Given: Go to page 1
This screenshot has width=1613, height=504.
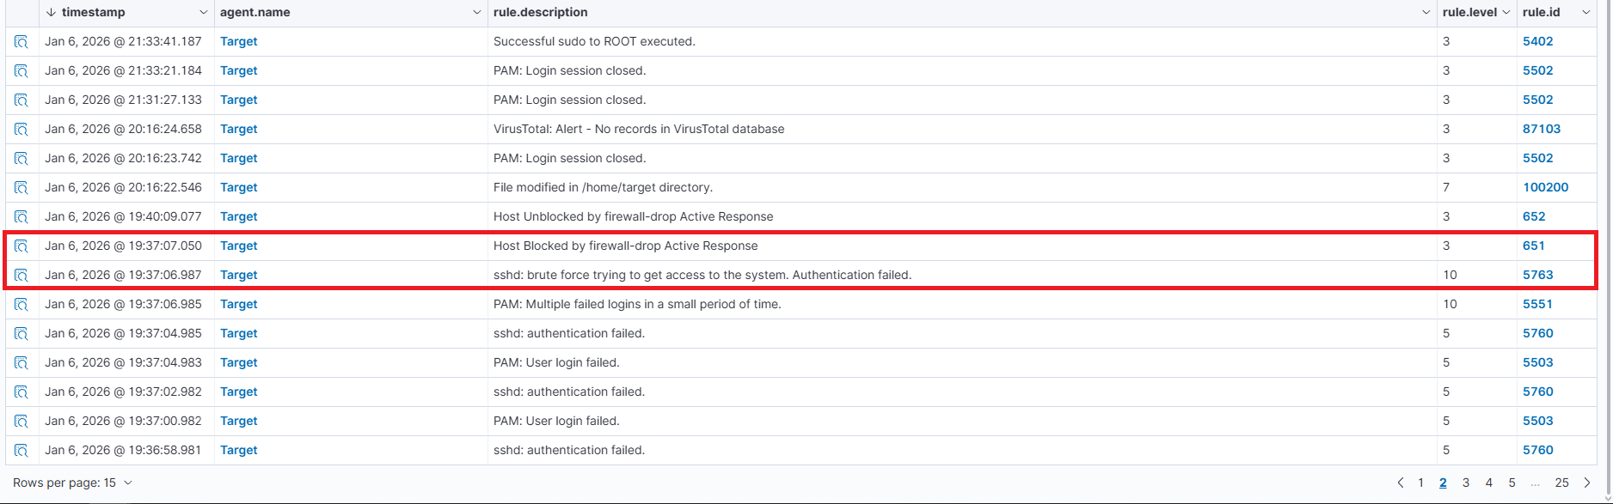Looking at the screenshot, I should point(1421,483).
